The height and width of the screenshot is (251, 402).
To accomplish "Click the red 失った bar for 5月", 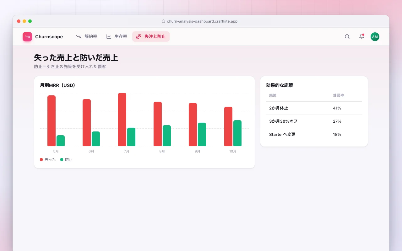I will (52, 121).
